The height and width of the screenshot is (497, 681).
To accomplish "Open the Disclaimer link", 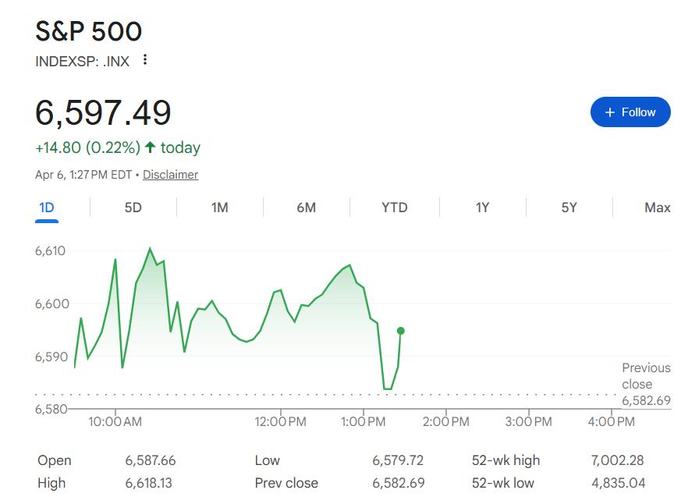I will (x=170, y=175).
